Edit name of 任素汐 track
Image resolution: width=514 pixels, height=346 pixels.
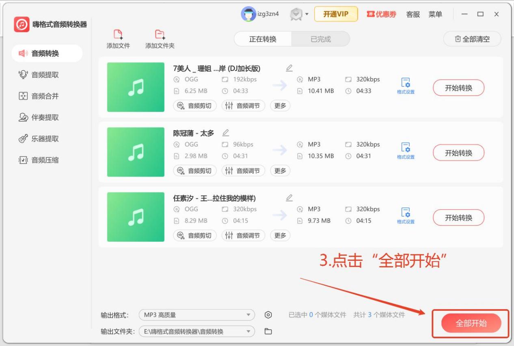(289, 198)
